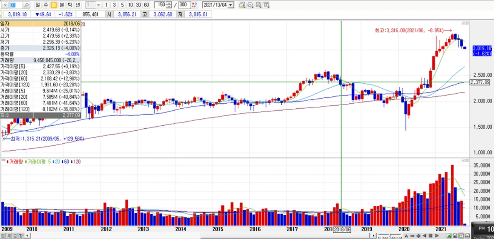Click the magnifier search icon beside symbol box
The height and width of the screenshot is (239, 494).
[x=26, y=5]
